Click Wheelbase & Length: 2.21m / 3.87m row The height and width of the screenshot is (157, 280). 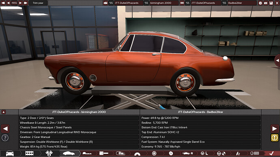79,123
